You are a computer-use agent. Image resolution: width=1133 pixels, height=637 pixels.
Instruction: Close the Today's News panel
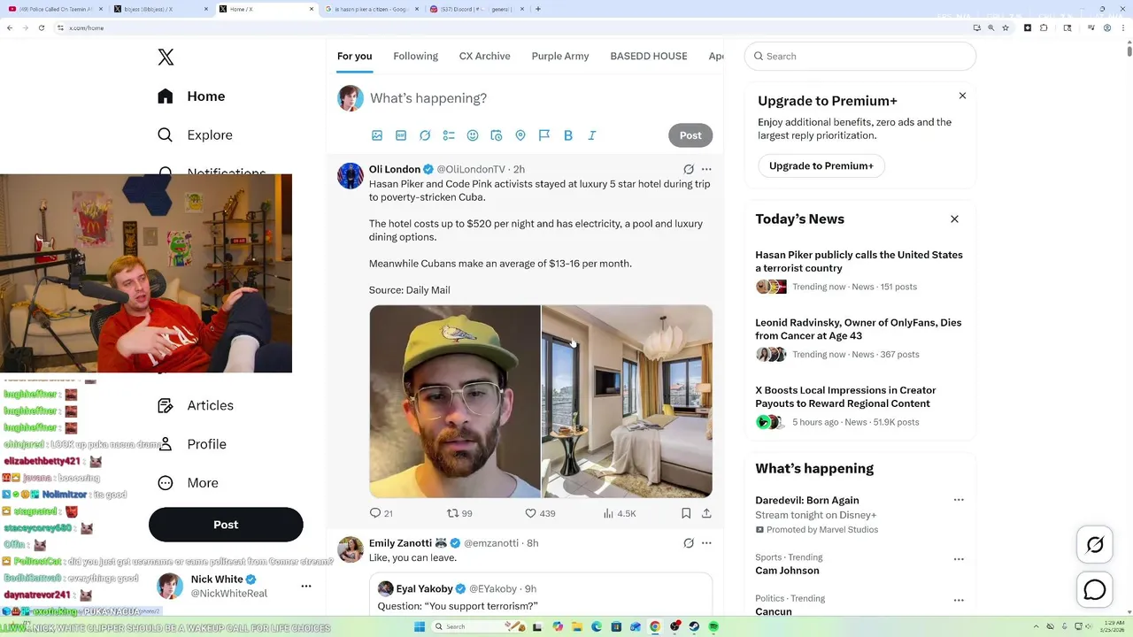point(954,219)
